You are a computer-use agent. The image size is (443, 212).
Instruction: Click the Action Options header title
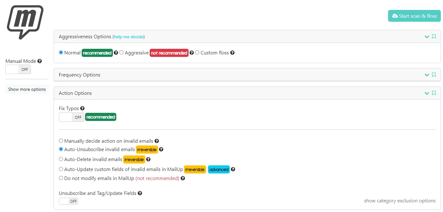coord(75,93)
